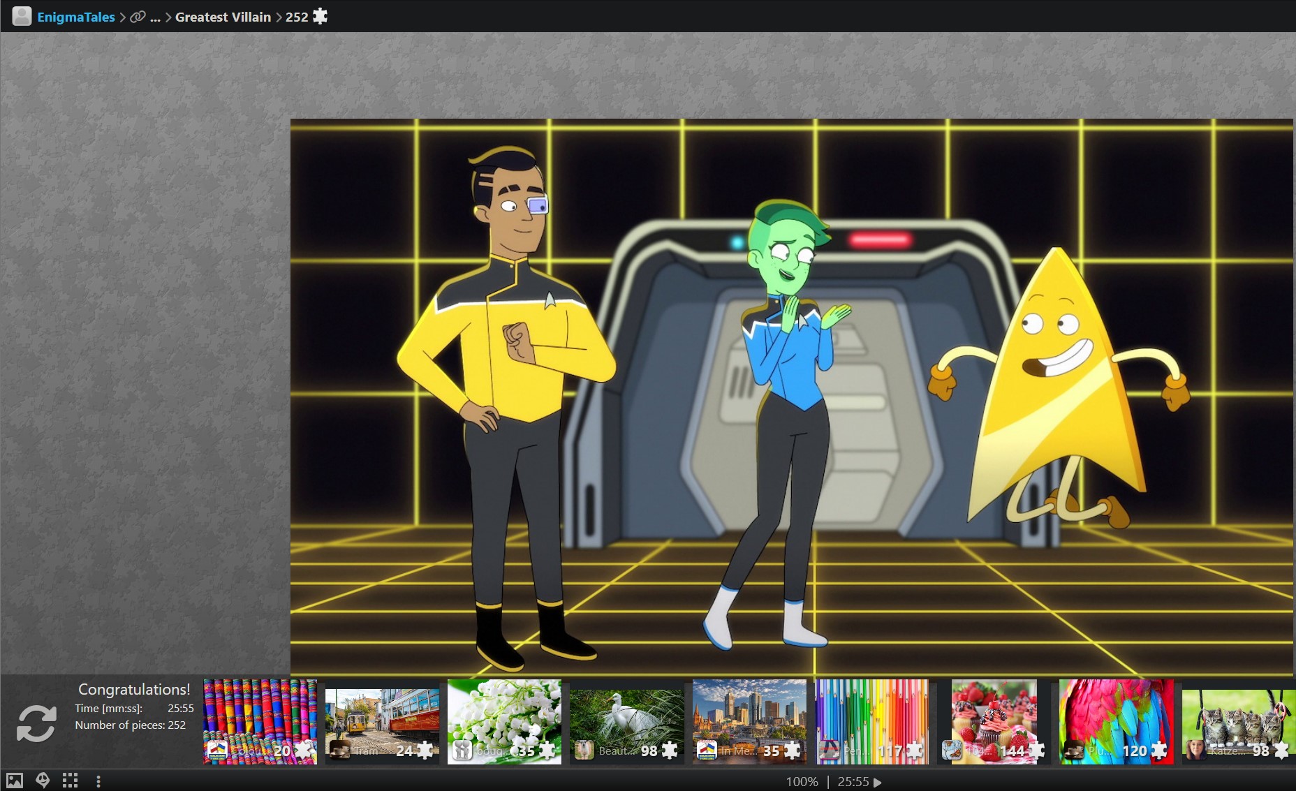
Task: Click the timer play arrow next to 25:55
Action: [x=878, y=783]
